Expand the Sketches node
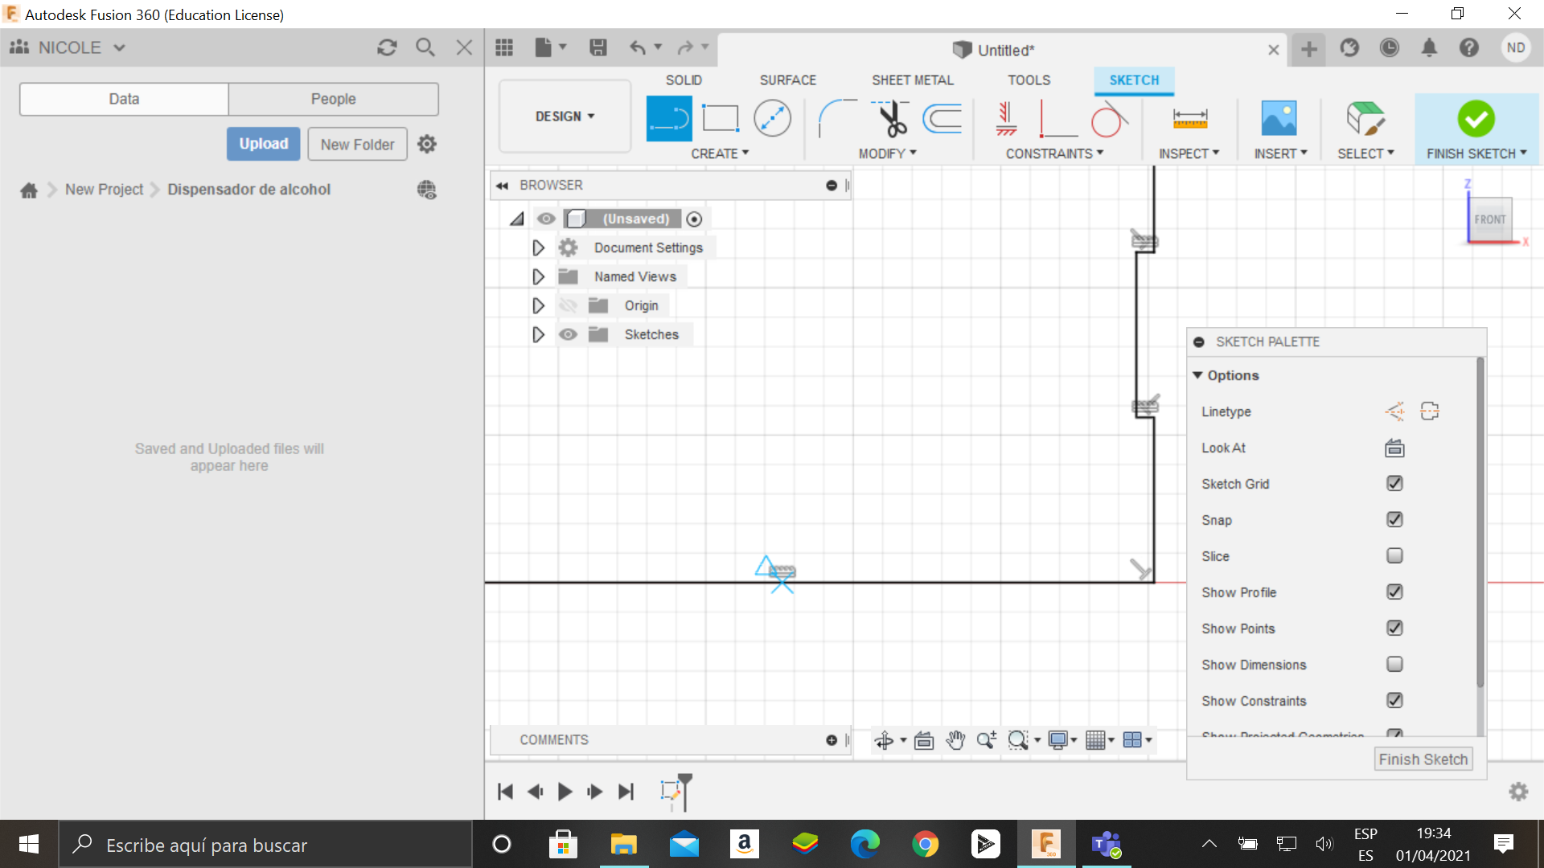The height and width of the screenshot is (868, 1544). 538,334
